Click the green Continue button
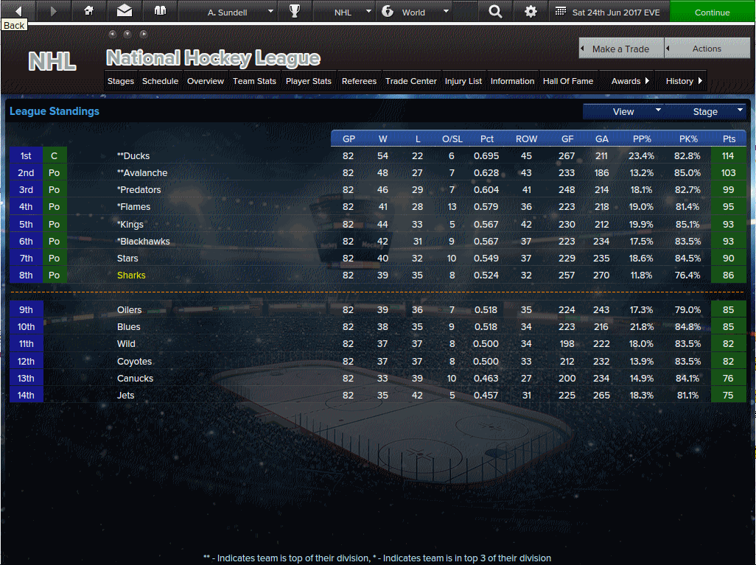The image size is (756, 565). (712, 12)
